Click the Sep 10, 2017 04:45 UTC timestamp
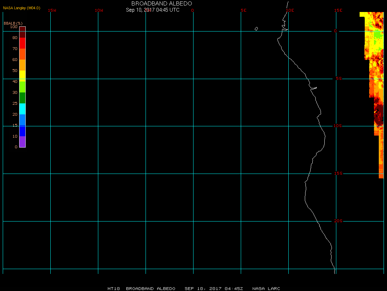Viewport: 387px width, 291px height. coord(152,10)
